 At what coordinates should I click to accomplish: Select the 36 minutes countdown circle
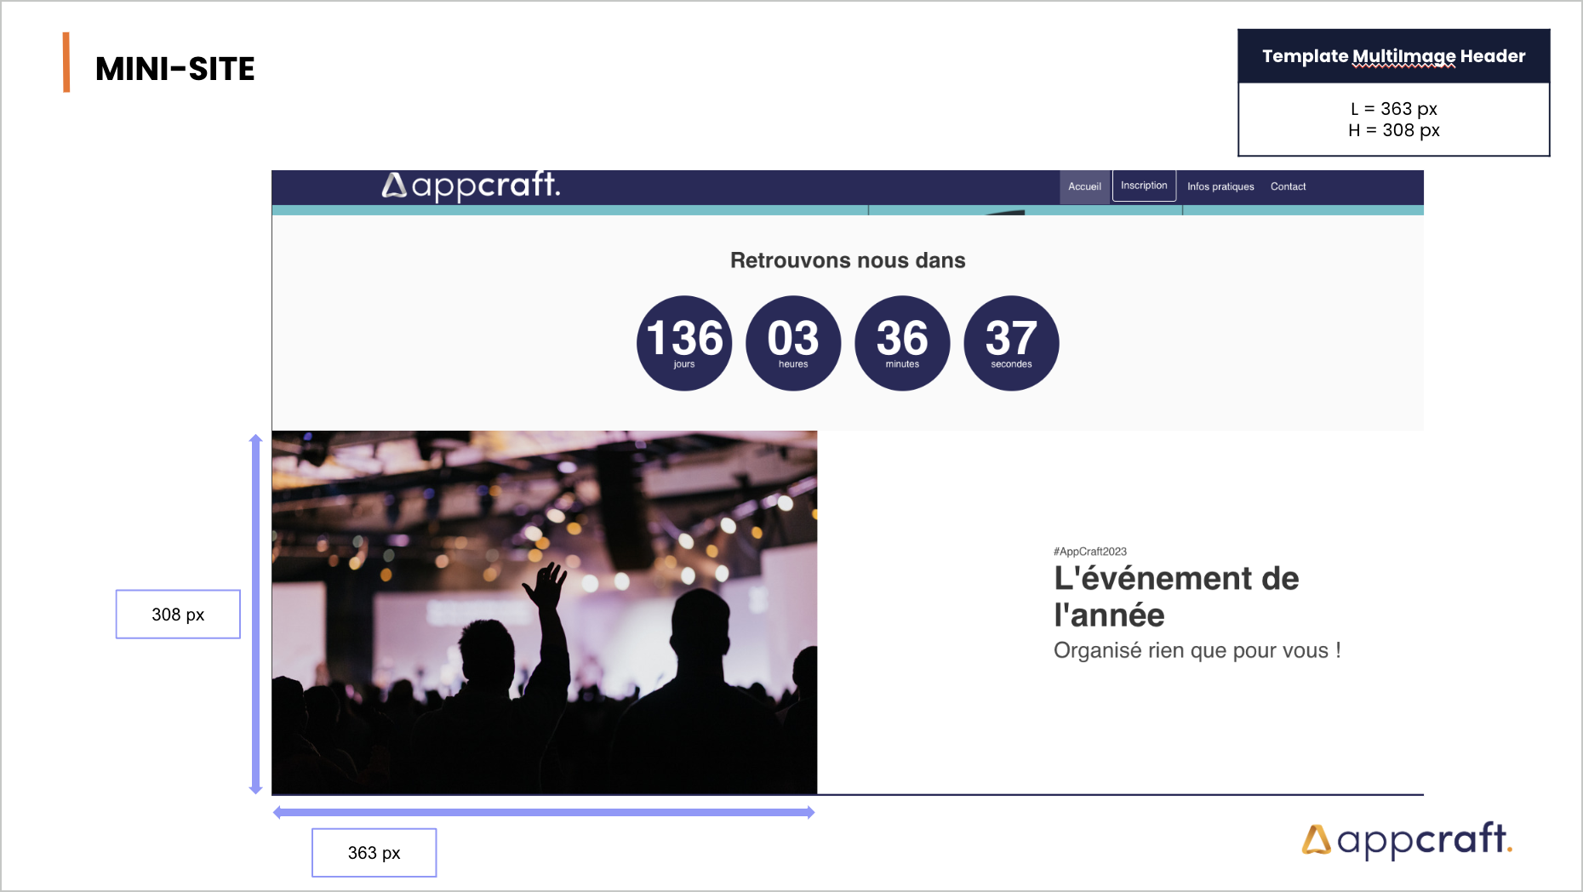pyautogui.click(x=902, y=343)
